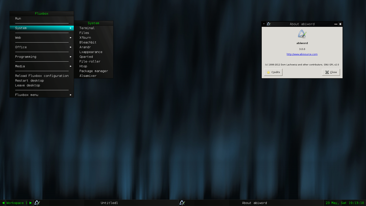Open the Programming menu entry

41,57
